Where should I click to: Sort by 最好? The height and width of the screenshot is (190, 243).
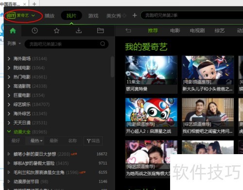tap(16, 141)
